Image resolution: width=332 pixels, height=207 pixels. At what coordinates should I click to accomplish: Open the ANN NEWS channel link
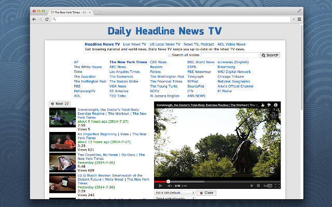pos(196,96)
